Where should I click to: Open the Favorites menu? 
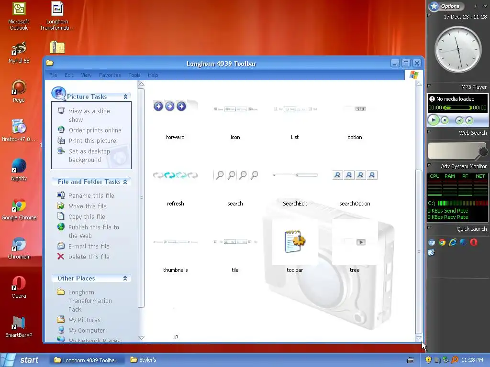[x=110, y=75]
